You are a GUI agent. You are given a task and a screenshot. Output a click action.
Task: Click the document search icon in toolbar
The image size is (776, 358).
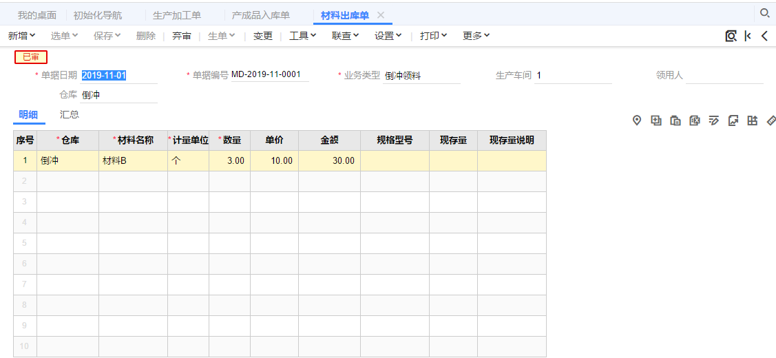[x=731, y=36]
